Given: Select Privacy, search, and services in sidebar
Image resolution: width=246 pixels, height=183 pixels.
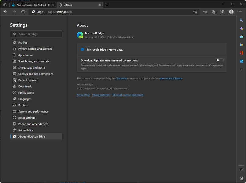Looking at the screenshot, I should 35,49.
